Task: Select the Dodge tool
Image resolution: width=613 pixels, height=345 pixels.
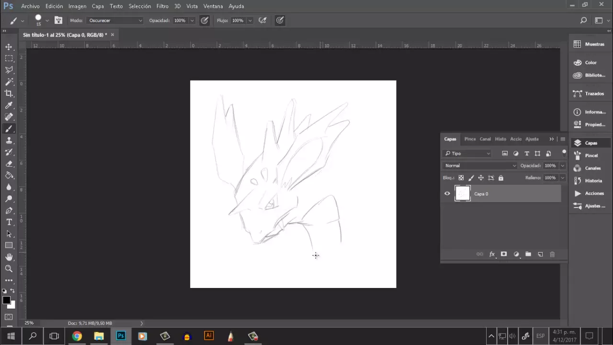Action: click(9, 199)
